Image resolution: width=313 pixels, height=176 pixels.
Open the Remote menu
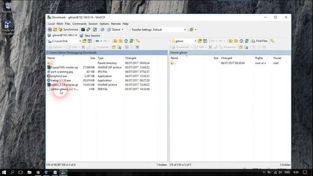coord(116,24)
